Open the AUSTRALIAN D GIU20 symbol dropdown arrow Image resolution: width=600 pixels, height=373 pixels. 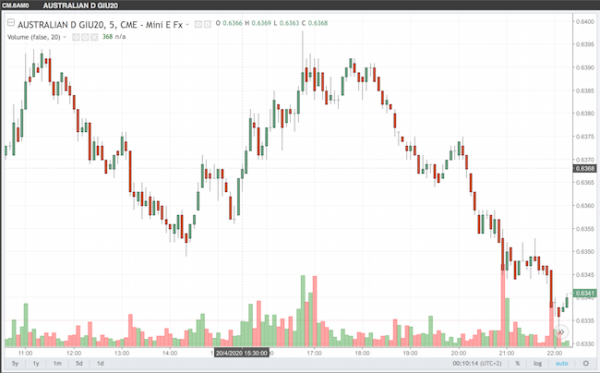click(187, 25)
